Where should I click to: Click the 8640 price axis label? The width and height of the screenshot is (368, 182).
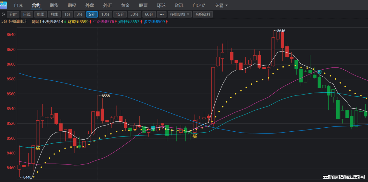click(10, 35)
